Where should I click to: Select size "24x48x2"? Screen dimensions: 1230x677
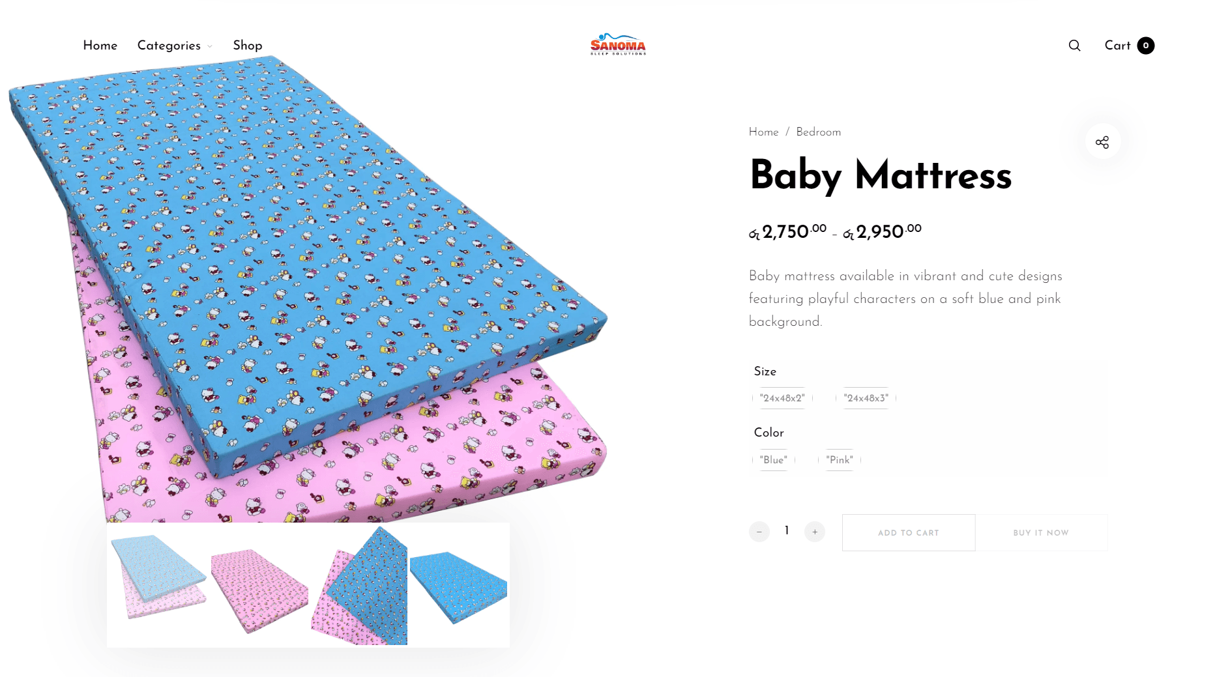[783, 397]
